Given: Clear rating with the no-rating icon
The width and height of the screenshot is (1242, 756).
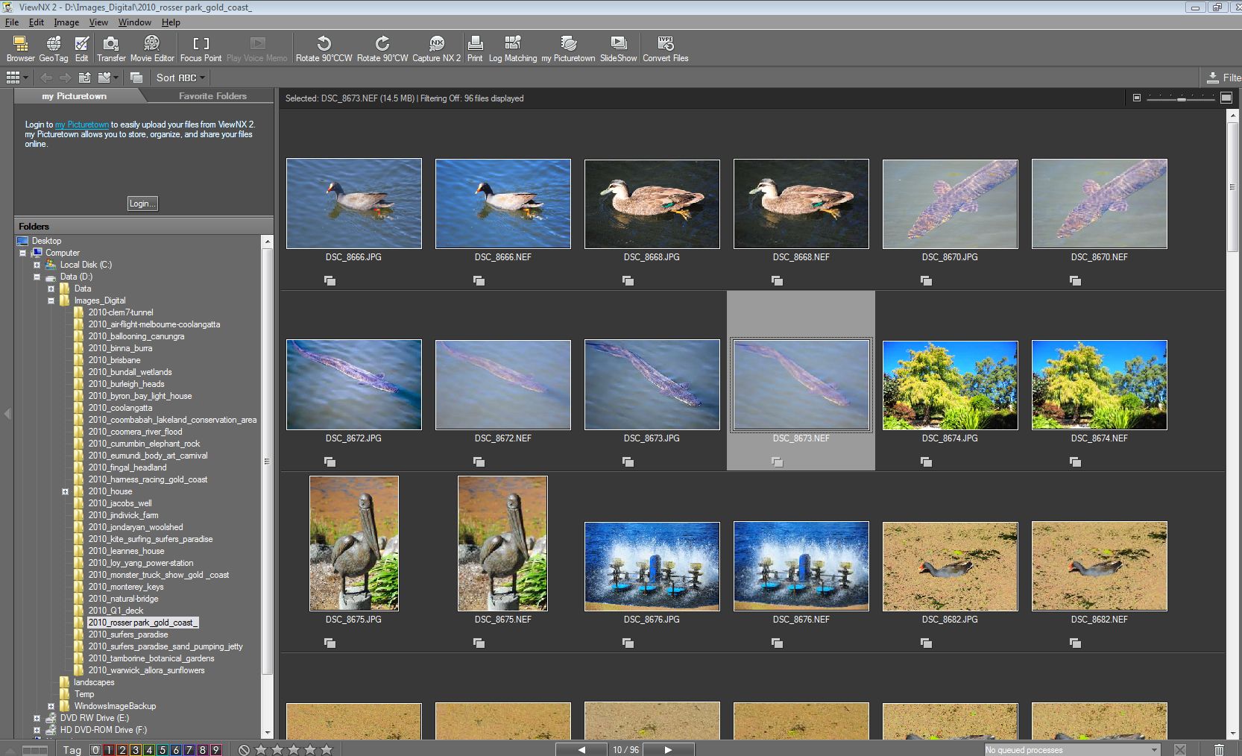Looking at the screenshot, I should (244, 750).
